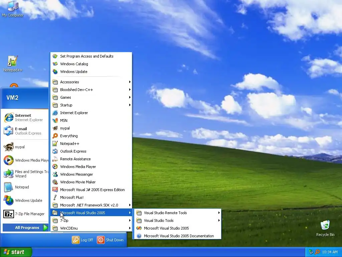
Task: Launch Internet Explorer from All Programs
Action: click(x=91, y=113)
